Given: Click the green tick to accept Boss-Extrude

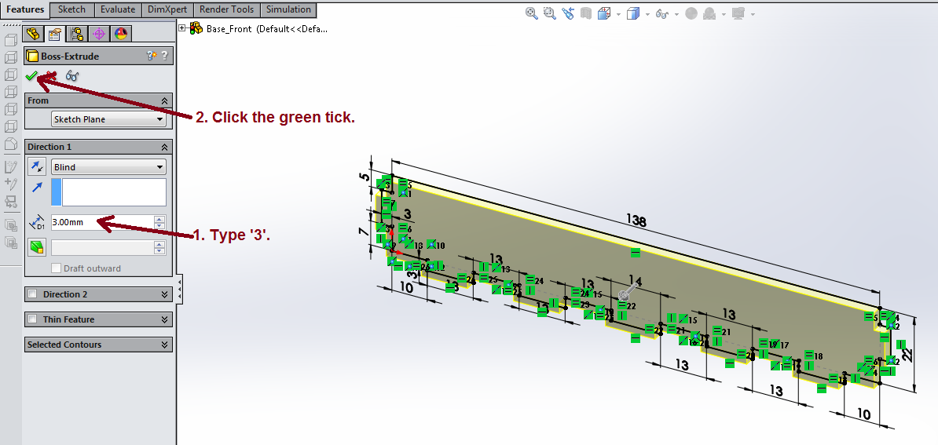Looking at the screenshot, I should pos(31,76).
